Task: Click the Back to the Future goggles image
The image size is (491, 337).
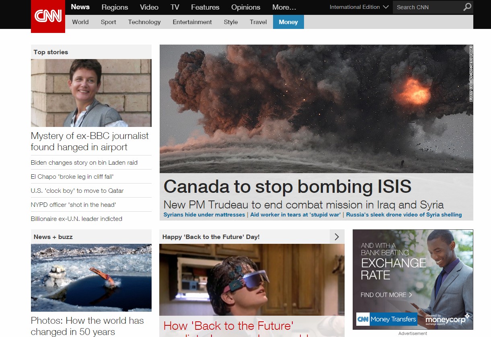Action: 252,280
